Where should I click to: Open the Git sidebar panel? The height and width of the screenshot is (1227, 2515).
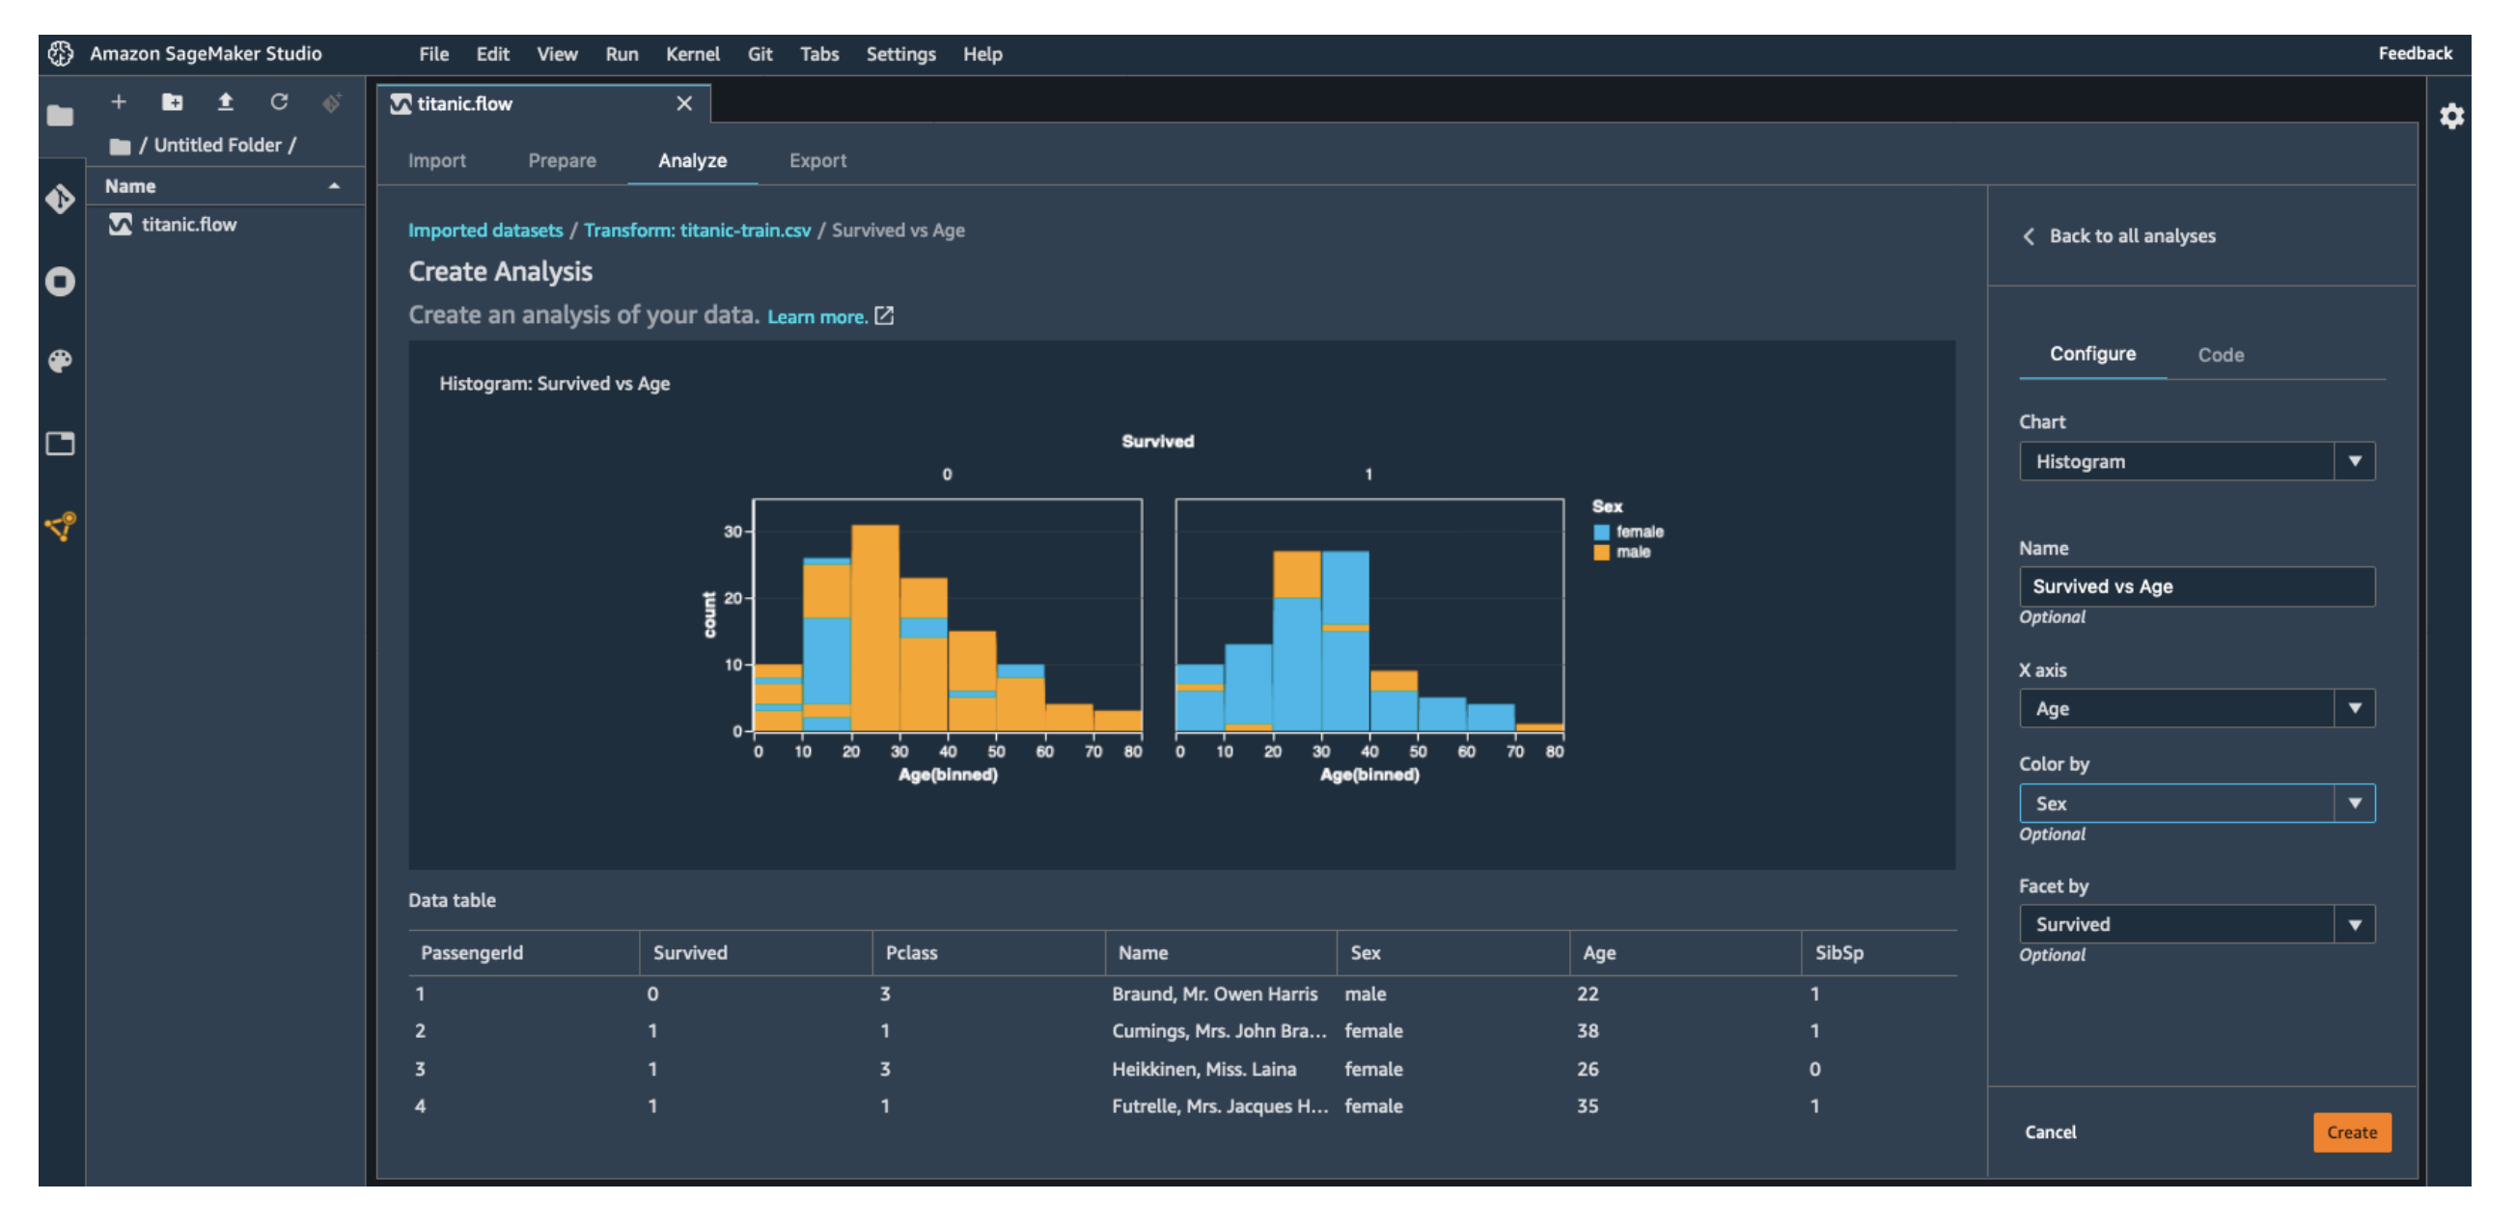tap(60, 199)
